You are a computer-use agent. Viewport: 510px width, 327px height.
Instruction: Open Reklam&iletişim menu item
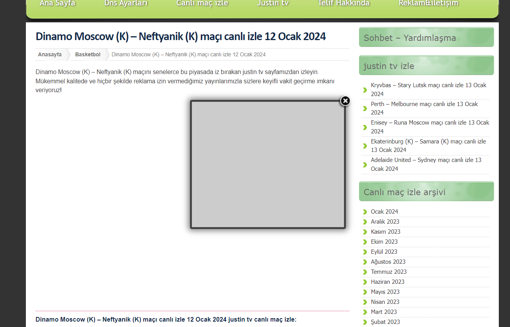429,3
